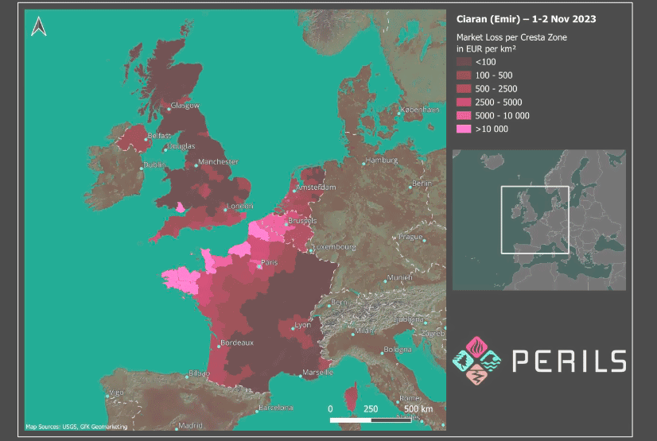Select the >10 000 legend swatch
The height and width of the screenshot is (441, 657).
point(464,129)
